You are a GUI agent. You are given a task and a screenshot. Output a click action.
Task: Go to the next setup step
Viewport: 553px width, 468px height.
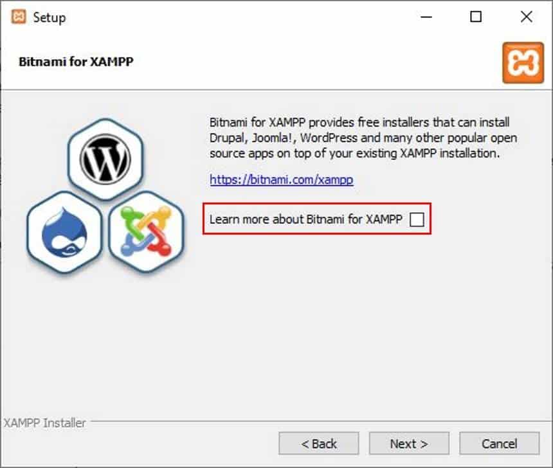(409, 444)
